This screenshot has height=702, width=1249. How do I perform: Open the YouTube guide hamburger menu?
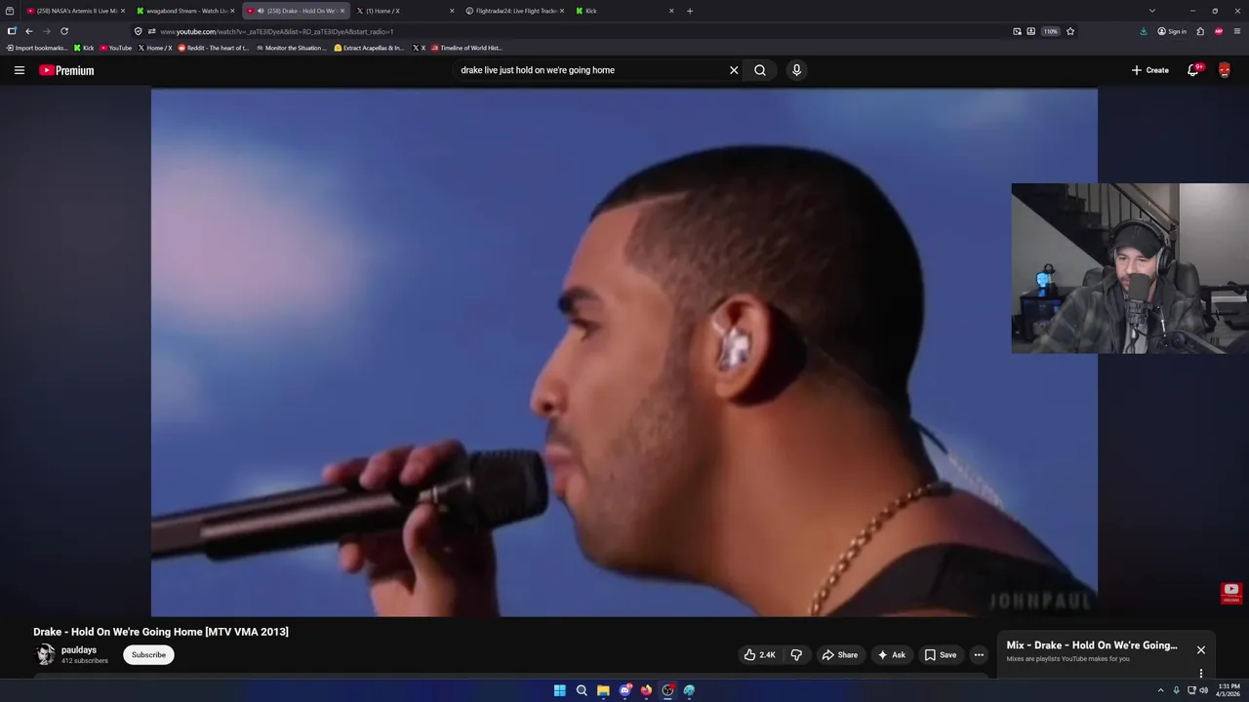(19, 70)
